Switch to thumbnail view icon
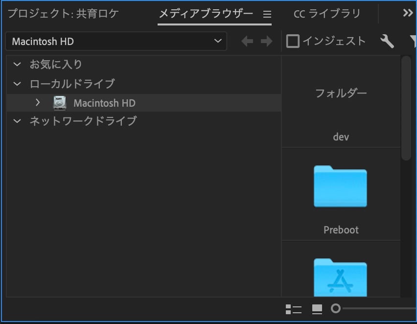This screenshot has width=417, height=324. click(x=317, y=309)
